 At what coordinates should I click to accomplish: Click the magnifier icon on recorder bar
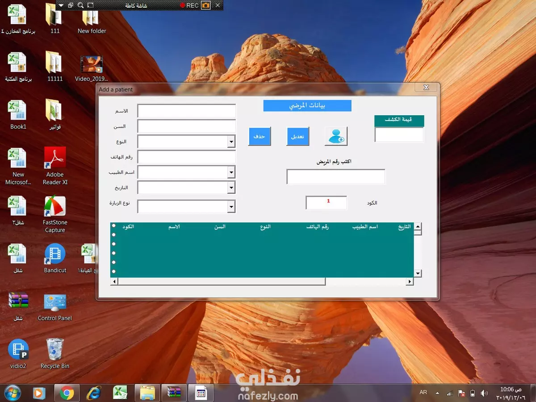80,5
